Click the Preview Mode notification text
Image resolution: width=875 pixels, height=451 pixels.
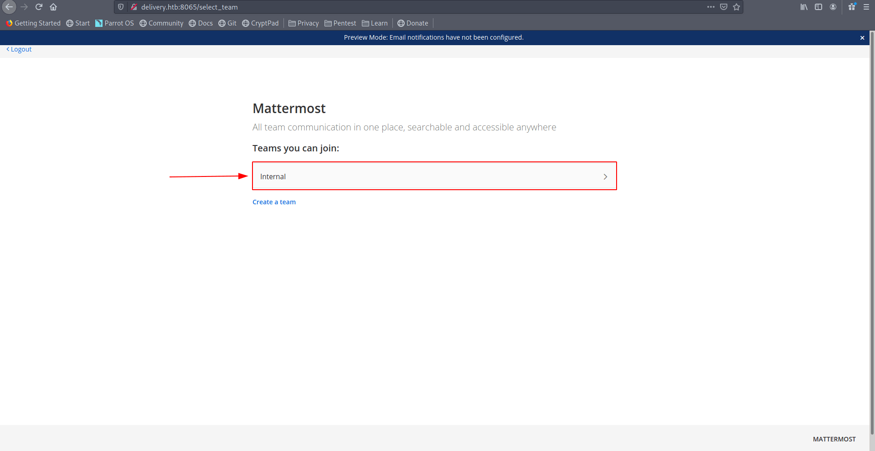pyautogui.click(x=433, y=37)
